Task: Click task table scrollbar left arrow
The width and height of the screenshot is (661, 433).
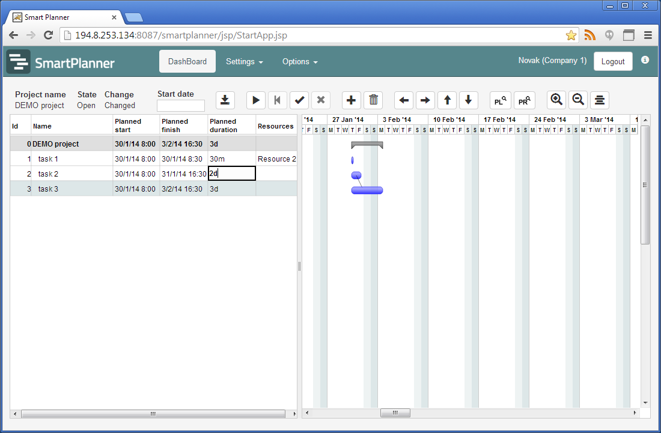Action: [15, 414]
